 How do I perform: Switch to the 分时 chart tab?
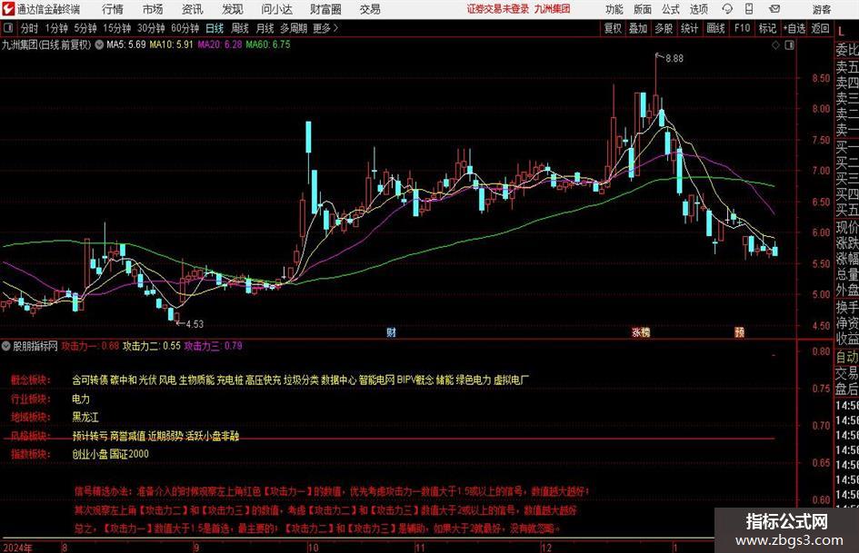pyautogui.click(x=30, y=28)
